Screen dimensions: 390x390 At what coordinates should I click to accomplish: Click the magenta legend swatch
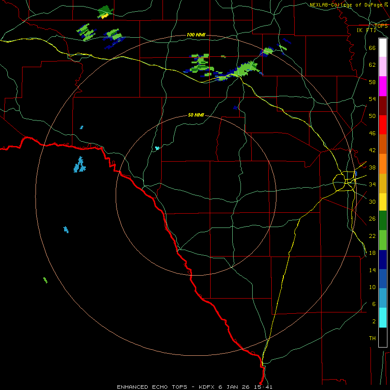coord(383,86)
